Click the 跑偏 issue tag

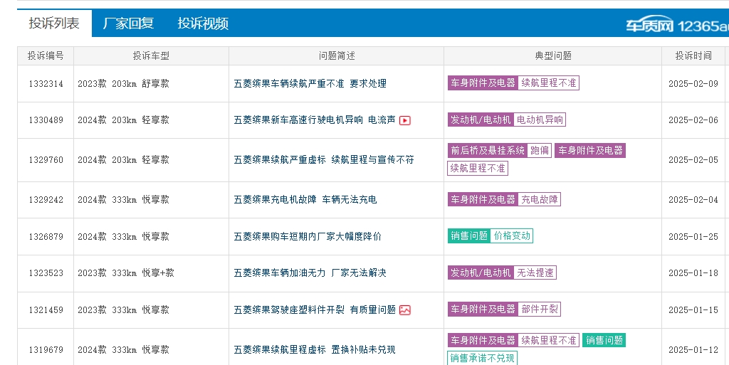(540, 151)
